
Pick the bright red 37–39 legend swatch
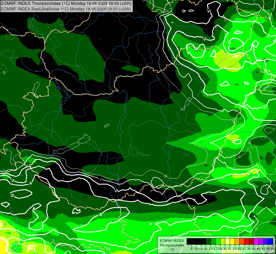pyautogui.click(x=247, y=242)
